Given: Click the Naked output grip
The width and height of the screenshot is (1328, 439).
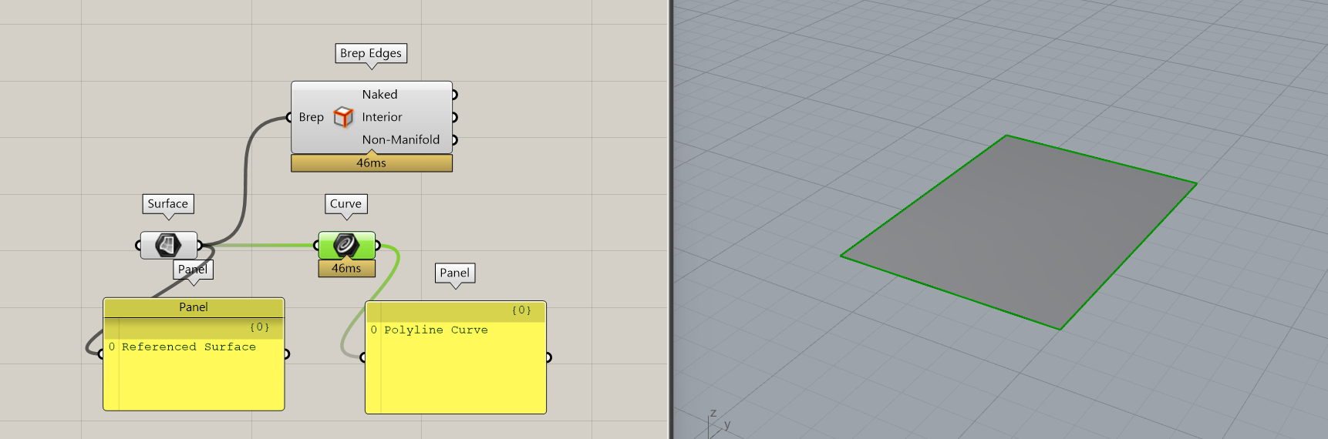Looking at the screenshot, I should pos(454,95).
